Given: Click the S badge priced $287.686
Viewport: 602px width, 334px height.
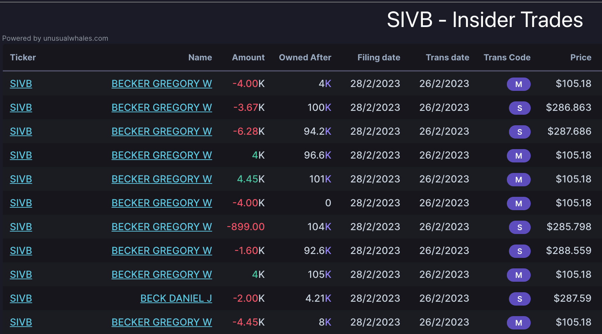Looking at the screenshot, I should [519, 132].
